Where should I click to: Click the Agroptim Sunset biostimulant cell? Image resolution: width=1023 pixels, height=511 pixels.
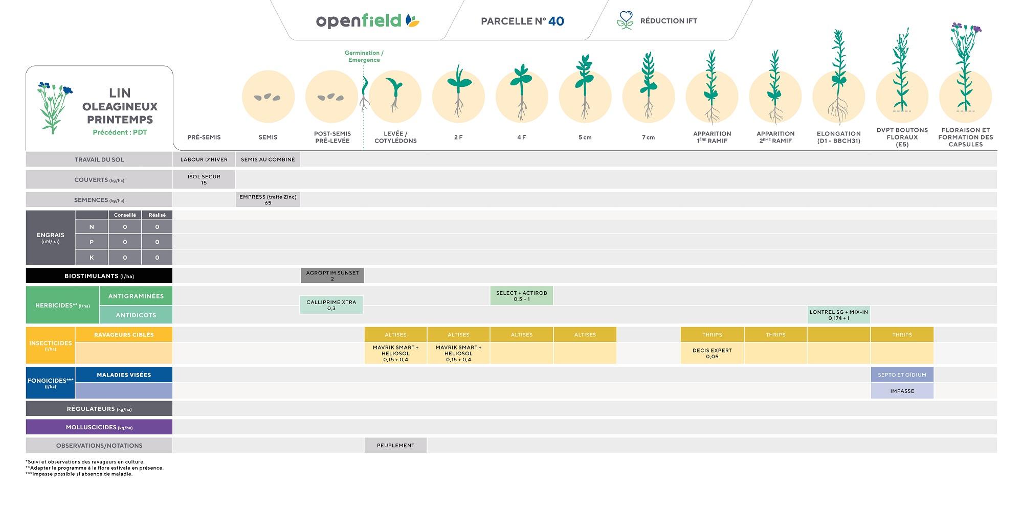click(332, 276)
